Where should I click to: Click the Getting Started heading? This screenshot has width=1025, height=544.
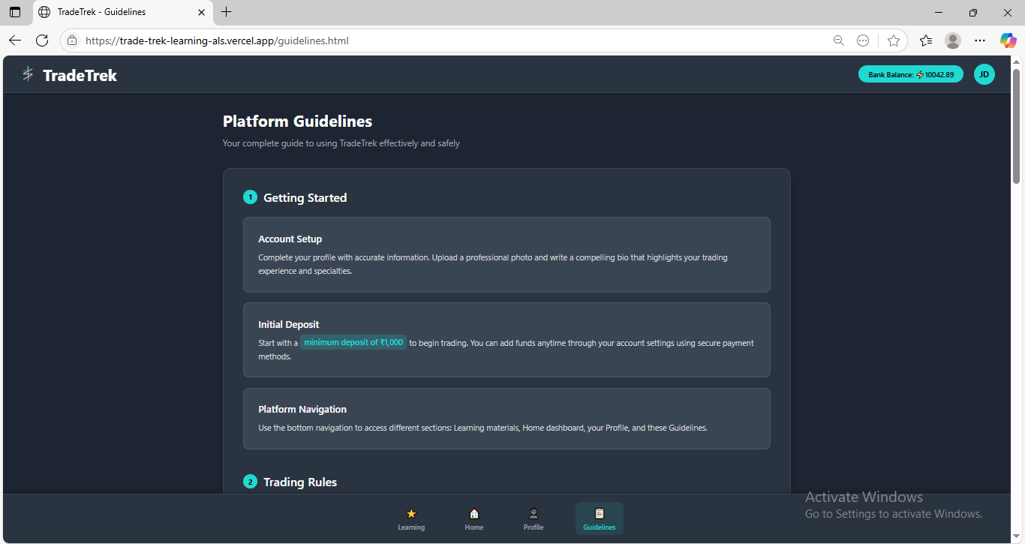(305, 197)
